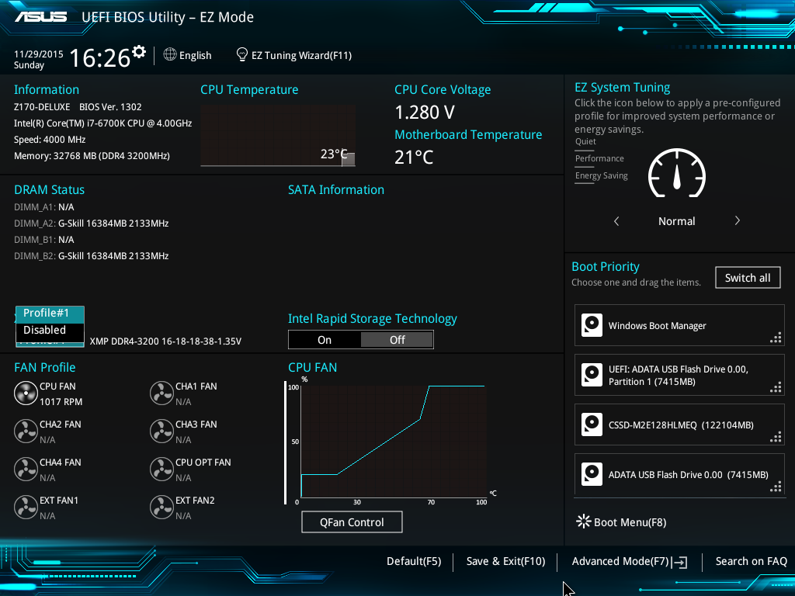Open Search on FAQ
Viewport: 795px width, 596px height.
click(751, 562)
